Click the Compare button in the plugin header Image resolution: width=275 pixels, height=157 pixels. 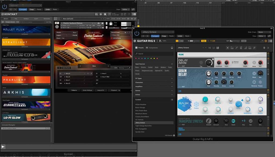tap(155, 36)
